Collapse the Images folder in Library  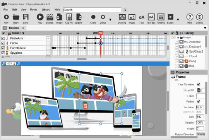point(178,38)
